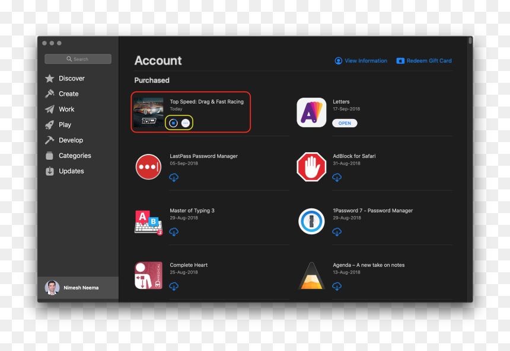Click the View Information person icon
Screen dimensions: 510x351
(x=338, y=61)
